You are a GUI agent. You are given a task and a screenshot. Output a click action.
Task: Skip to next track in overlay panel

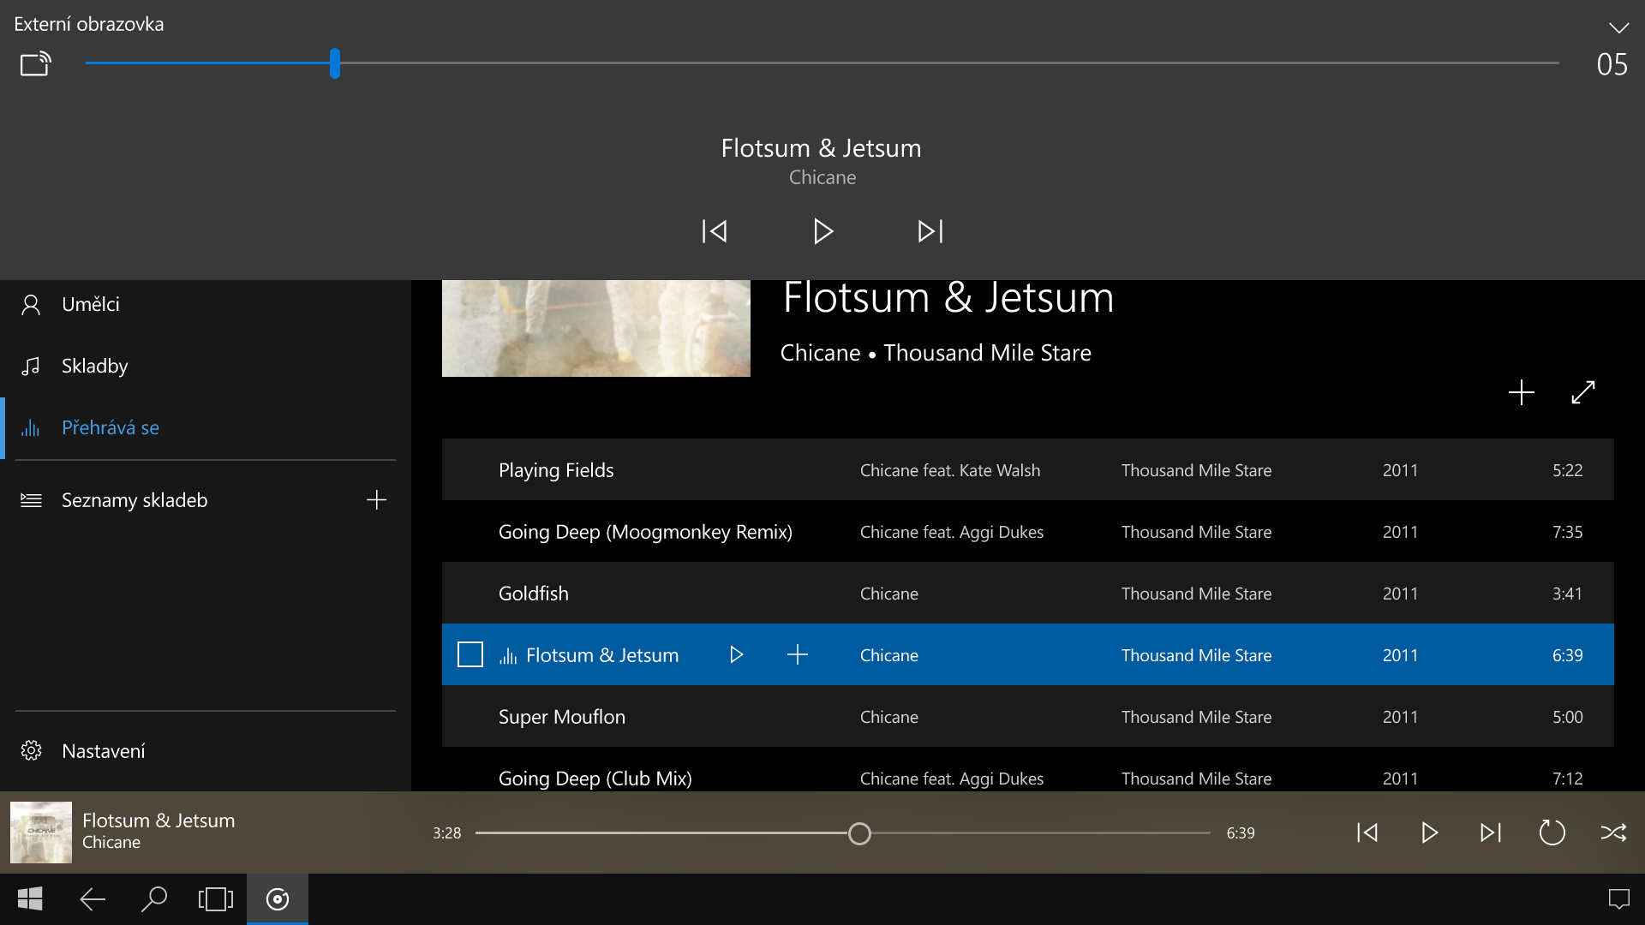pyautogui.click(x=930, y=231)
